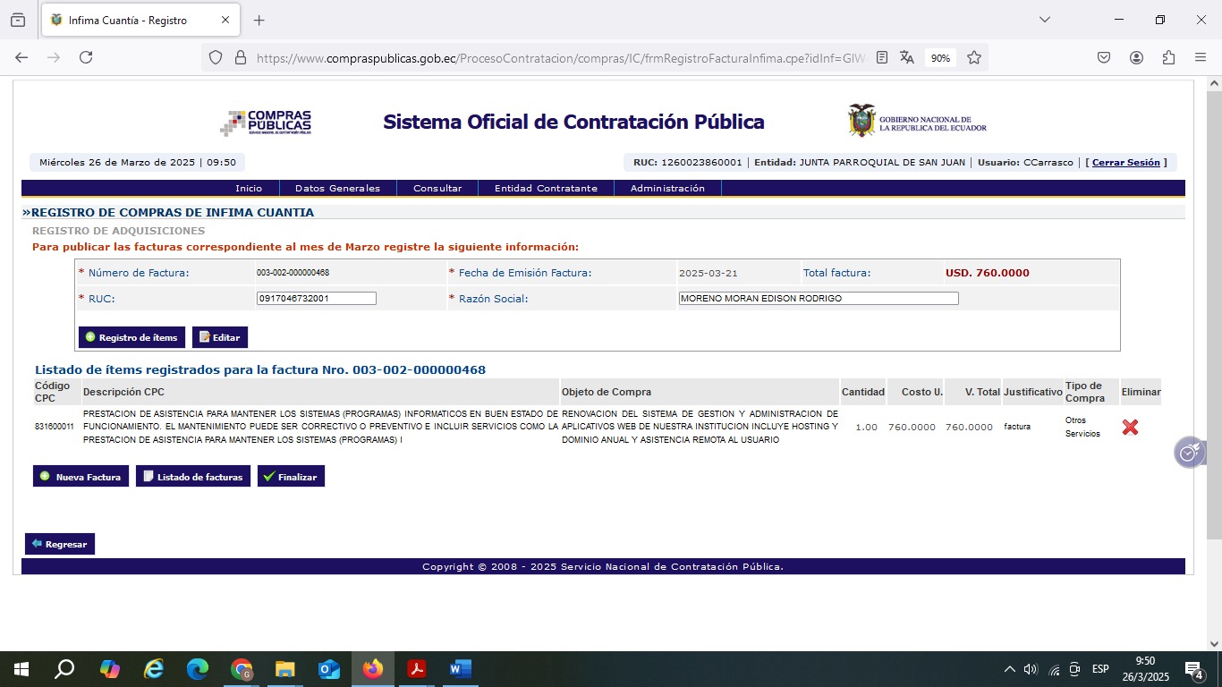Open the Entidad Contratante menu
1222x687 pixels.
546,189
